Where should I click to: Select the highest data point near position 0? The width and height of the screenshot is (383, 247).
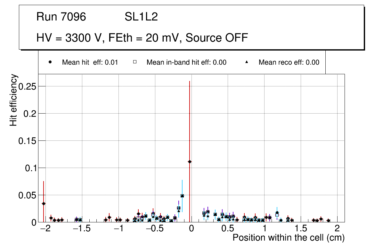click(x=190, y=162)
